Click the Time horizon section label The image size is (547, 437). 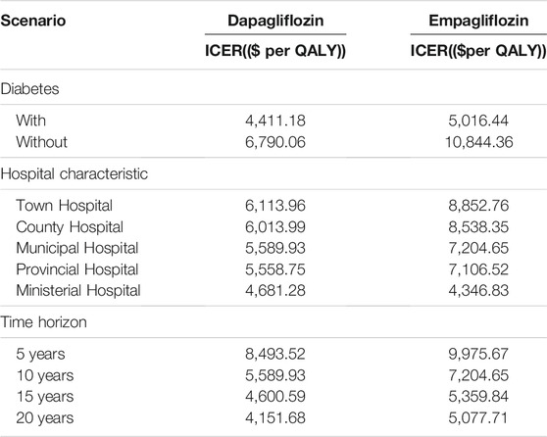(x=43, y=322)
